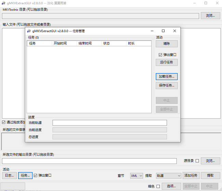Minimize the 任务管理 dialog

[x=152, y=31]
